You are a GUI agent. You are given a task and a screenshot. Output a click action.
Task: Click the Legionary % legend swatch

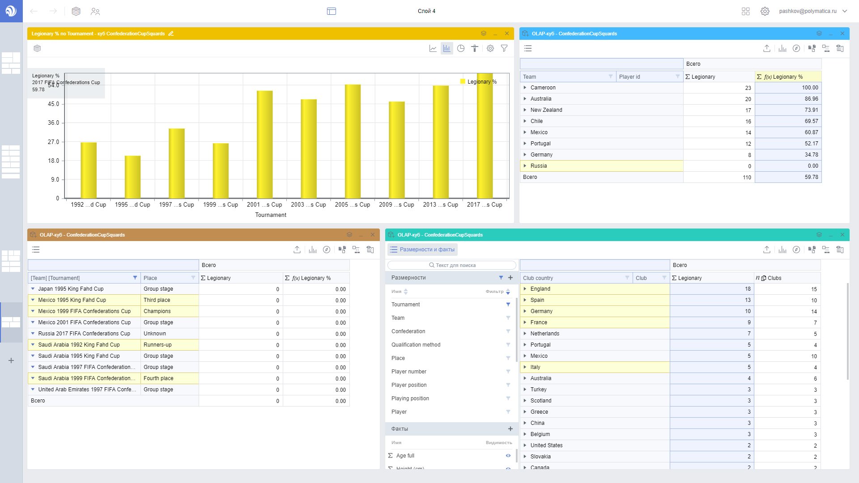point(463,81)
